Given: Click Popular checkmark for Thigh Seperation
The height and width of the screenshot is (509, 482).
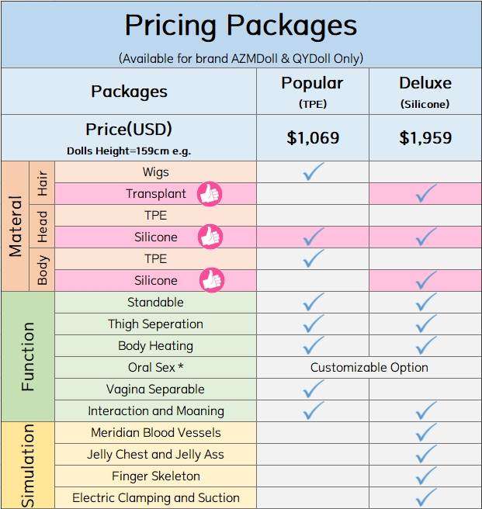Looking at the screenshot, I should point(313,324).
